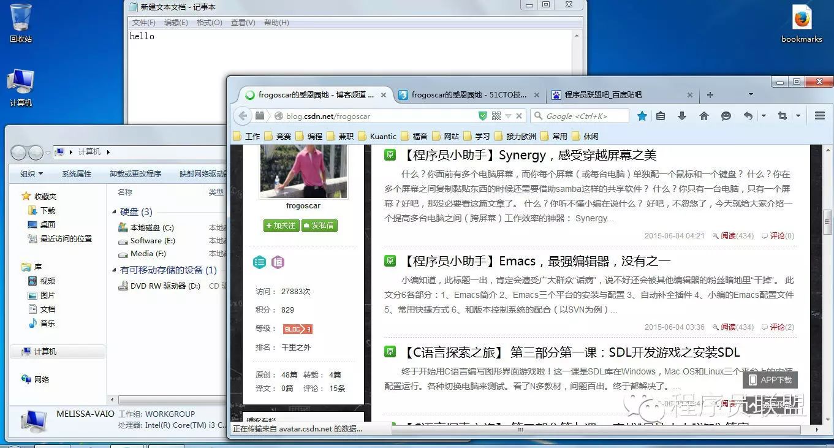Open the Emacs article title link
The width and height of the screenshot is (834, 448).
coord(536,262)
